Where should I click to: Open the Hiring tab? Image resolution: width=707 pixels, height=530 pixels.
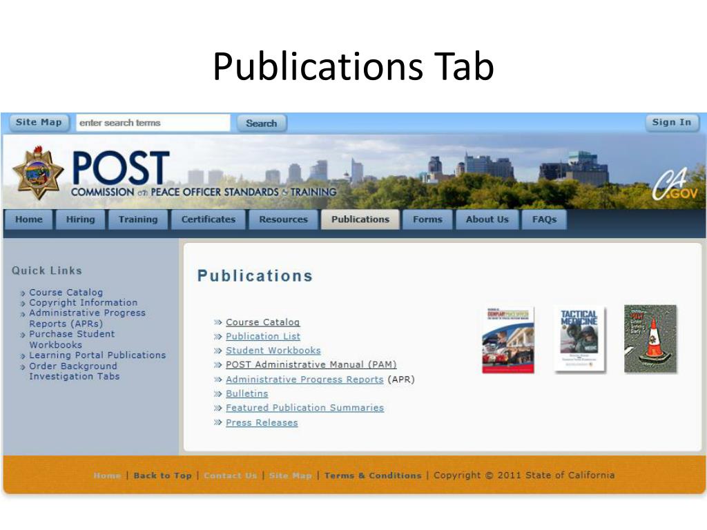[x=80, y=219]
